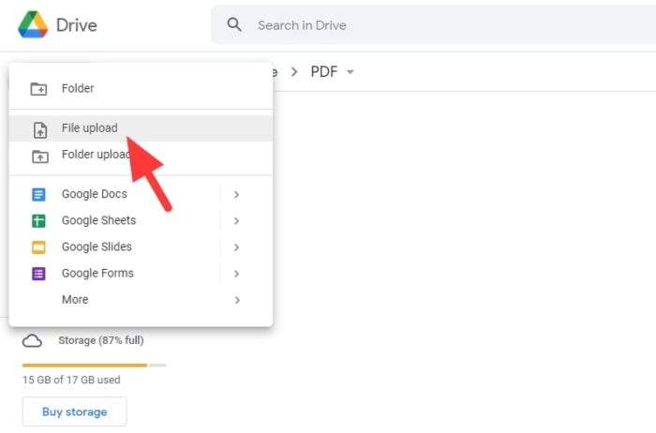Select Google Slides menu entry
The height and width of the screenshot is (433, 656).
(x=141, y=246)
